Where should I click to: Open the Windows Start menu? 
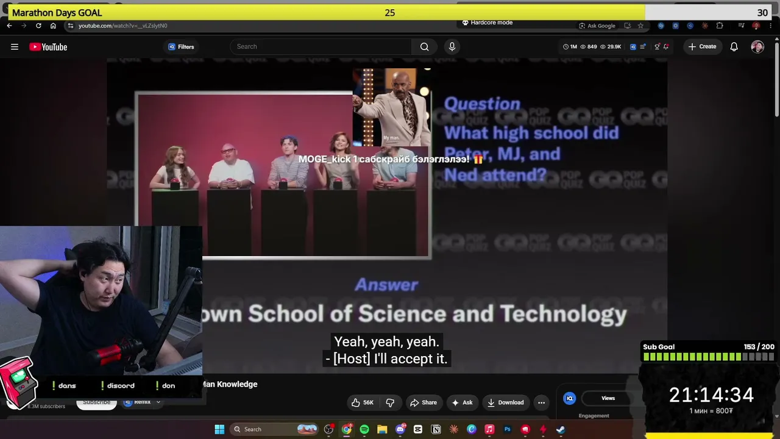click(219, 429)
